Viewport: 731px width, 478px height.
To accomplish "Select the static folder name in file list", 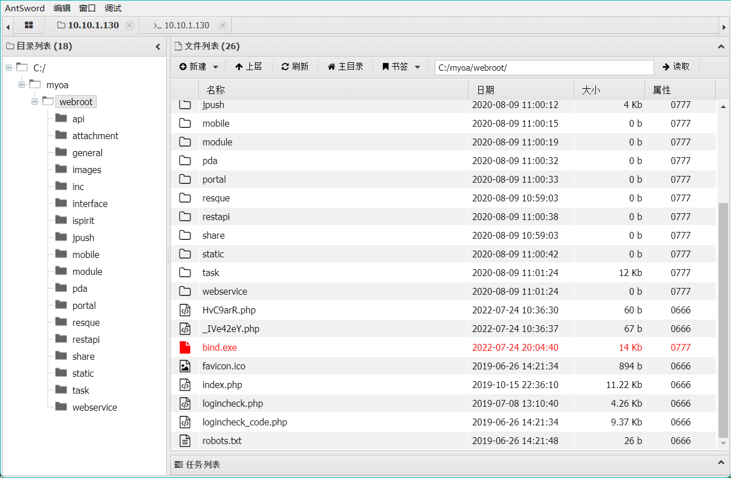I will (213, 254).
